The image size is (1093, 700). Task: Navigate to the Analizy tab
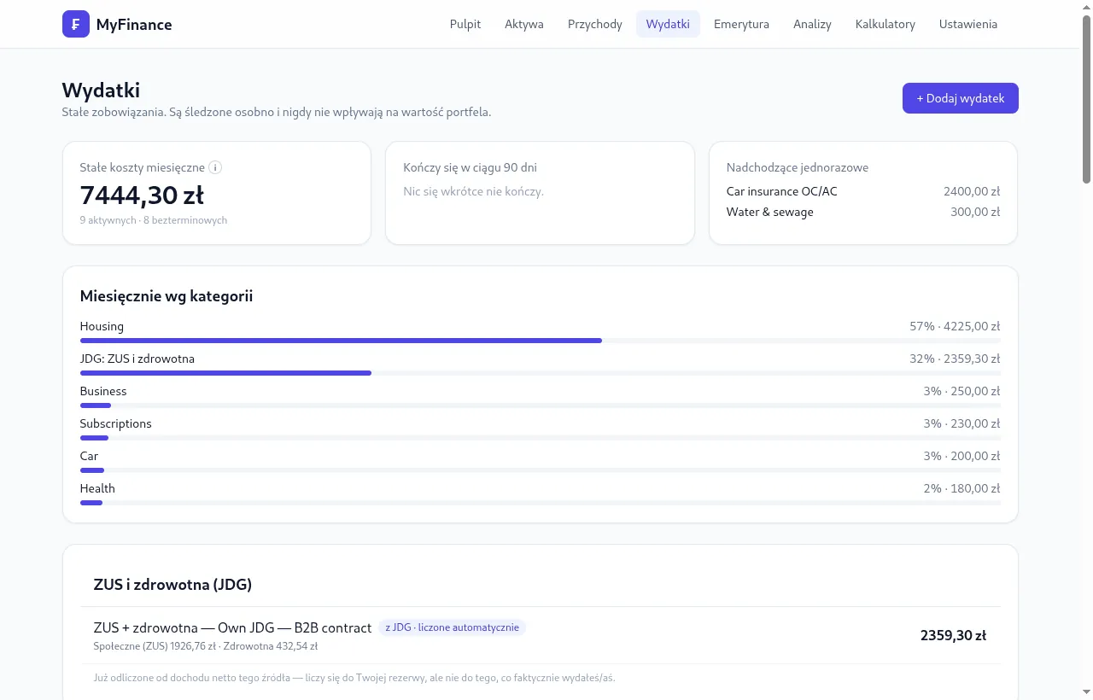(812, 24)
